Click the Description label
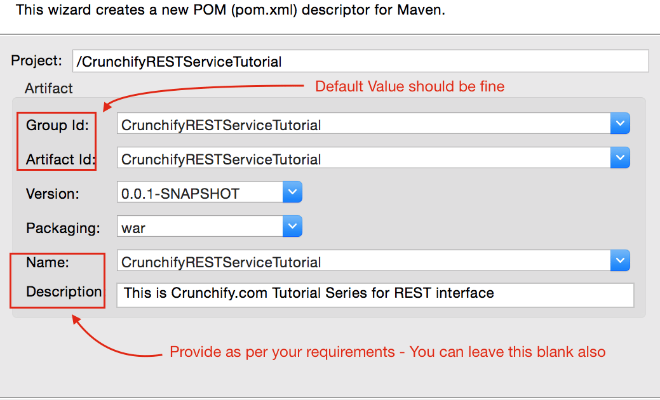The height and width of the screenshot is (400, 660). click(64, 292)
